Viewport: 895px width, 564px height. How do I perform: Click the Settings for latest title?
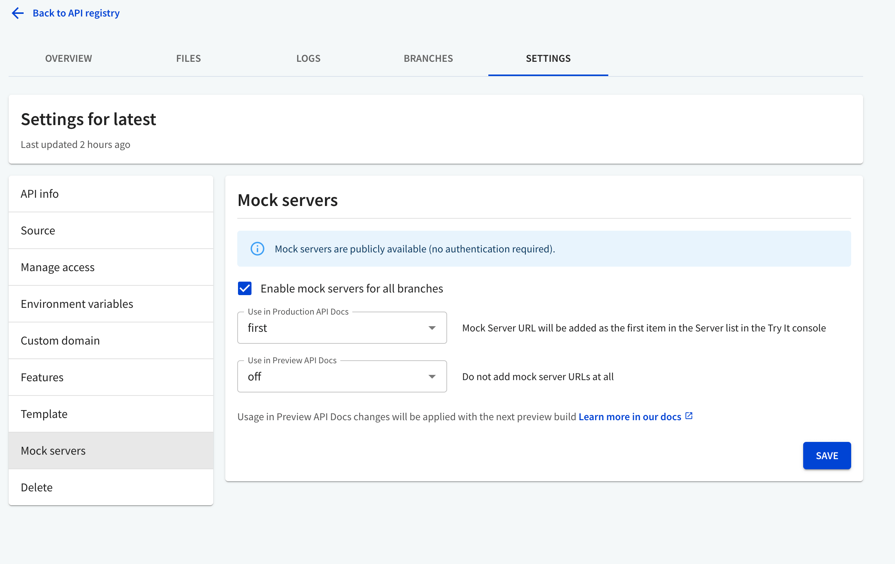(x=88, y=119)
